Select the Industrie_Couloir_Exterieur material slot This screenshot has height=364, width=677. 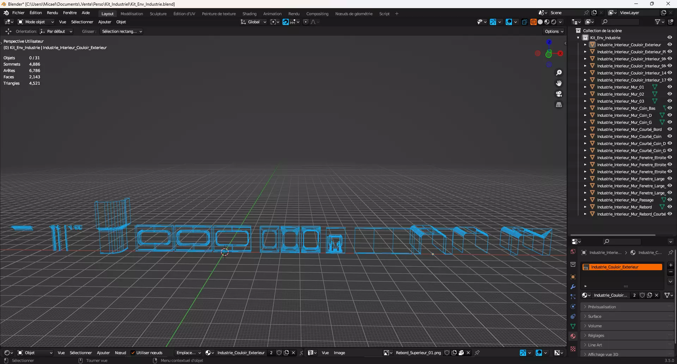pyautogui.click(x=622, y=267)
